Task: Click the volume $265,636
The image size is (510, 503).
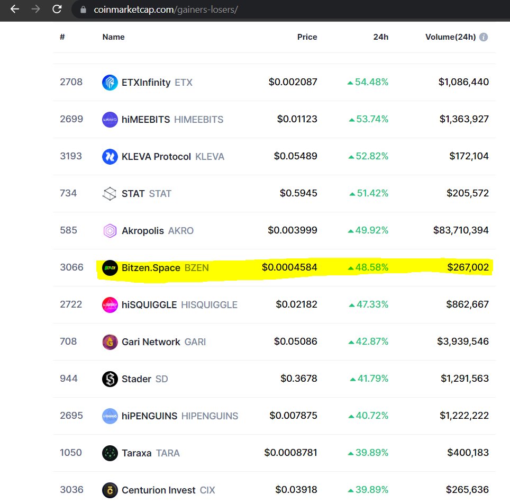Action: pyautogui.click(x=467, y=490)
